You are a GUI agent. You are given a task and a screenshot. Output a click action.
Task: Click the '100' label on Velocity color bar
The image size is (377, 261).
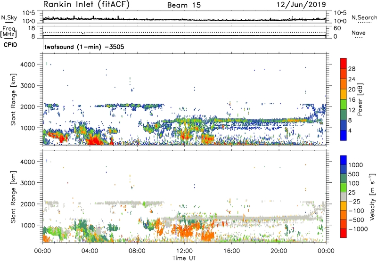coord(354,183)
